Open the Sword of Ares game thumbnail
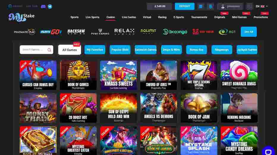Screen dimensions: 277x155 [158, 75]
